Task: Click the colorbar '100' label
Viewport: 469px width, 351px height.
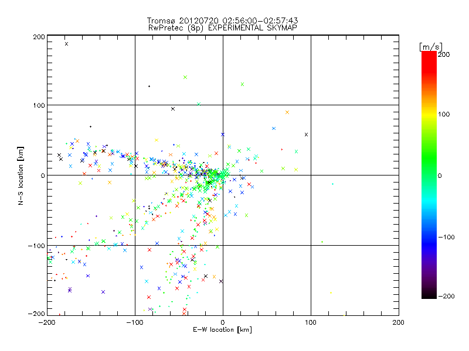Action: pyautogui.click(x=444, y=114)
